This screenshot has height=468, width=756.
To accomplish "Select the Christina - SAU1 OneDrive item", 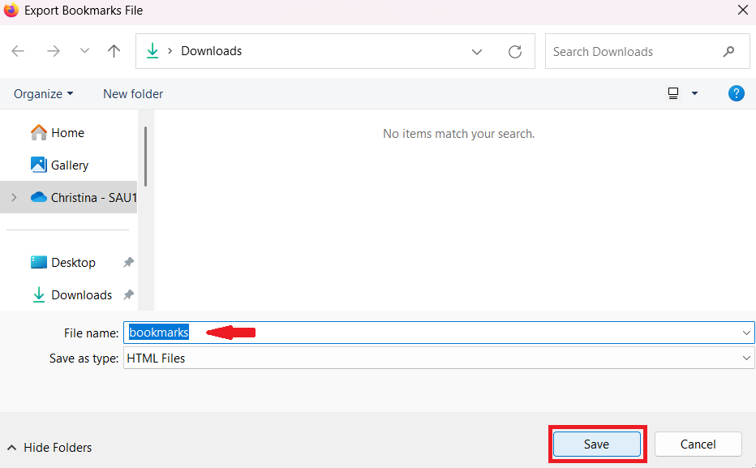I will [69, 197].
